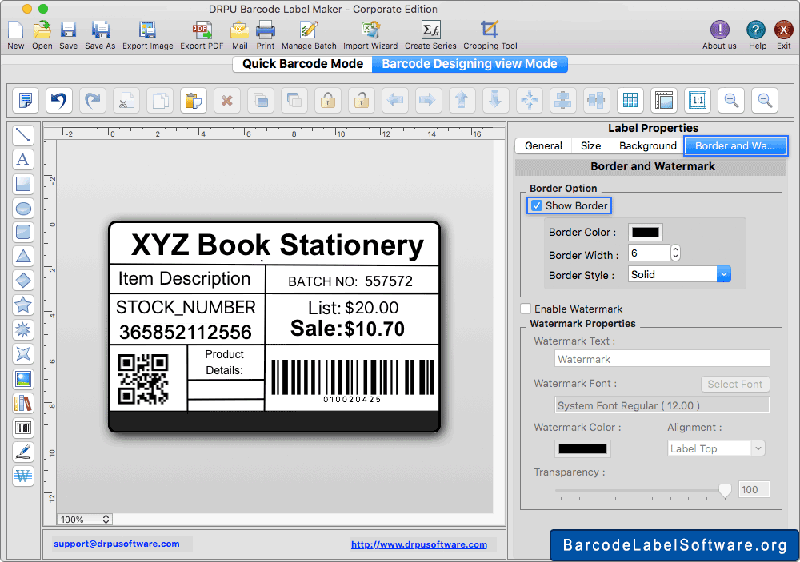Click the Transparency slider handle
The width and height of the screenshot is (800, 562).
pyautogui.click(x=725, y=491)
